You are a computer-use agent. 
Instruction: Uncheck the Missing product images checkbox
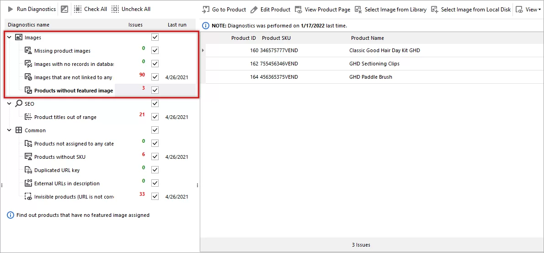pyautogui.click(x=155, y=50)
